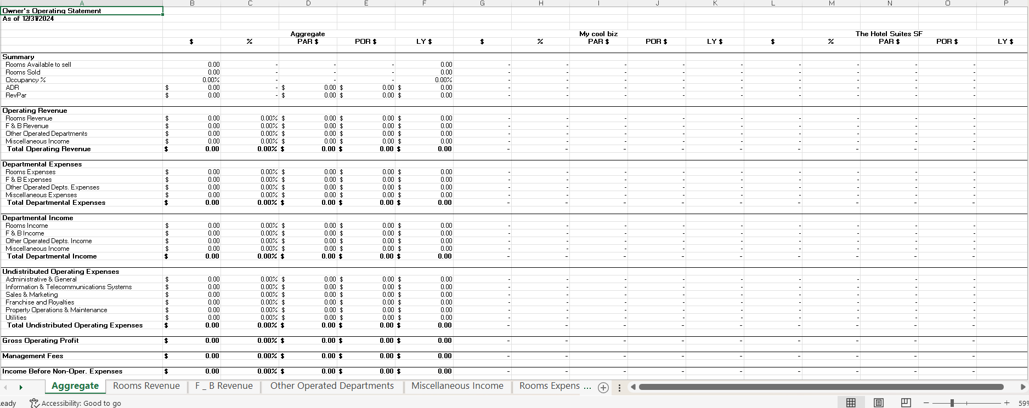Select the Owner's Operating Statement cell

click(x=82, y=10)
